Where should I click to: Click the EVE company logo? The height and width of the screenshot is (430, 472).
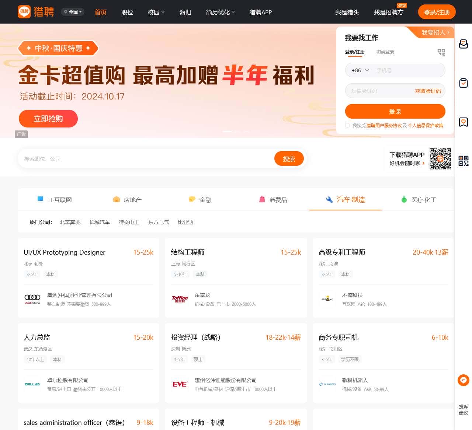[x=180, y=384]
